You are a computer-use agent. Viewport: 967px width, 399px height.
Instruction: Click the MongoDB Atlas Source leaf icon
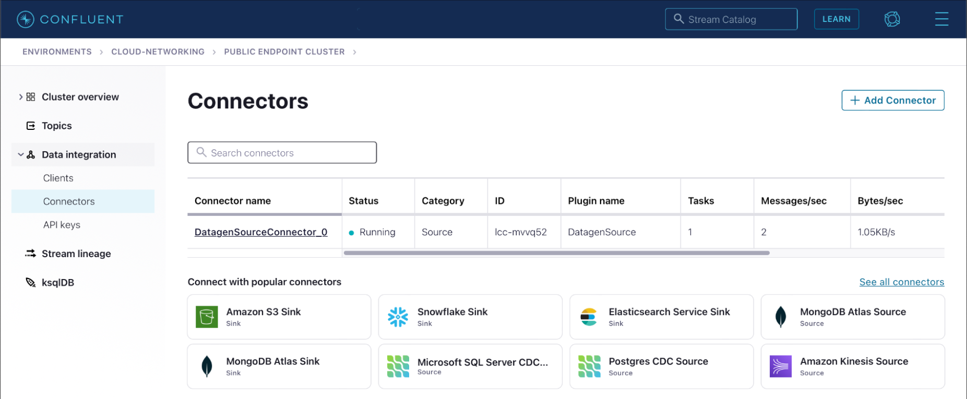[781, 317]
